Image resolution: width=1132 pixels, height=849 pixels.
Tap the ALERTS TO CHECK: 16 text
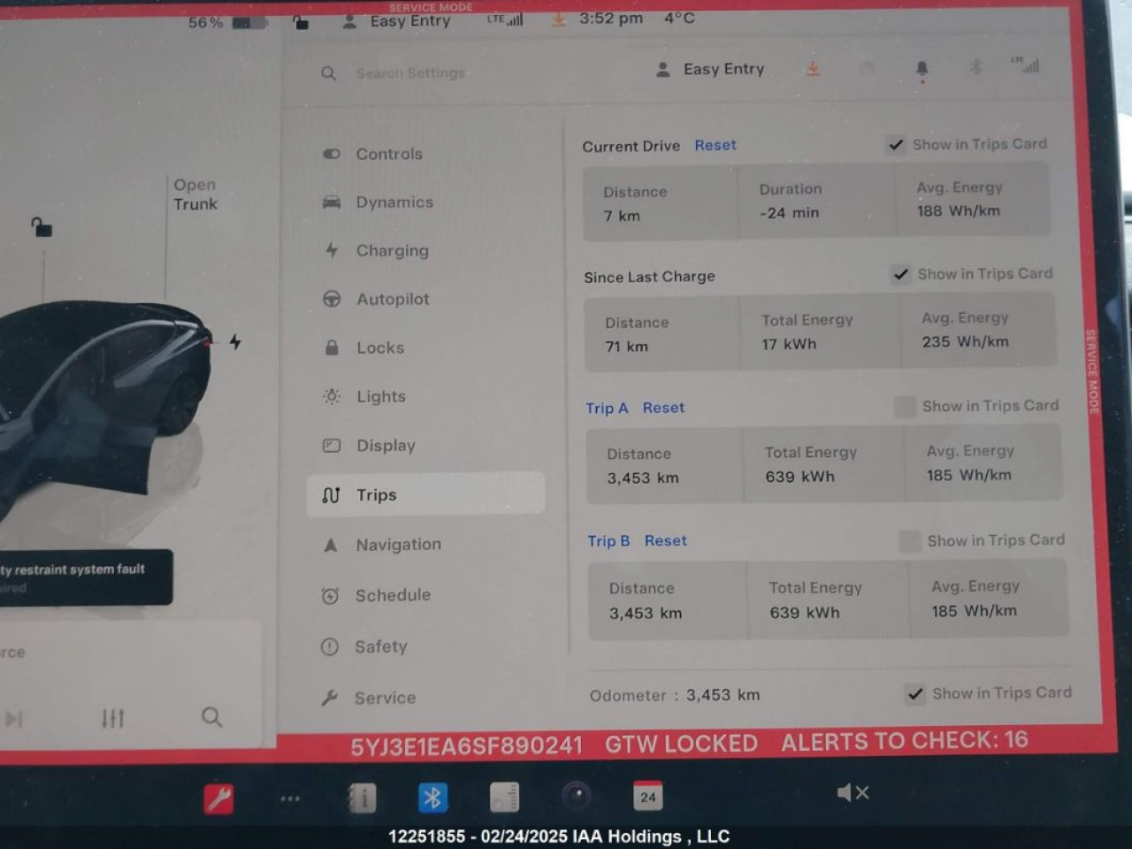pyautogui.click(x=905, y=740)
